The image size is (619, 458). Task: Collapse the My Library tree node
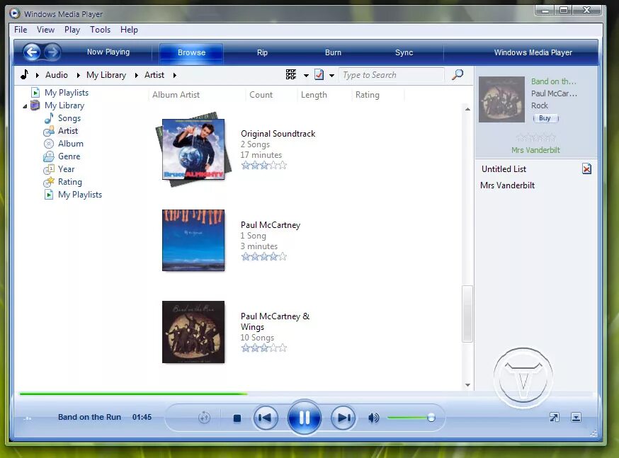[25, 105]
